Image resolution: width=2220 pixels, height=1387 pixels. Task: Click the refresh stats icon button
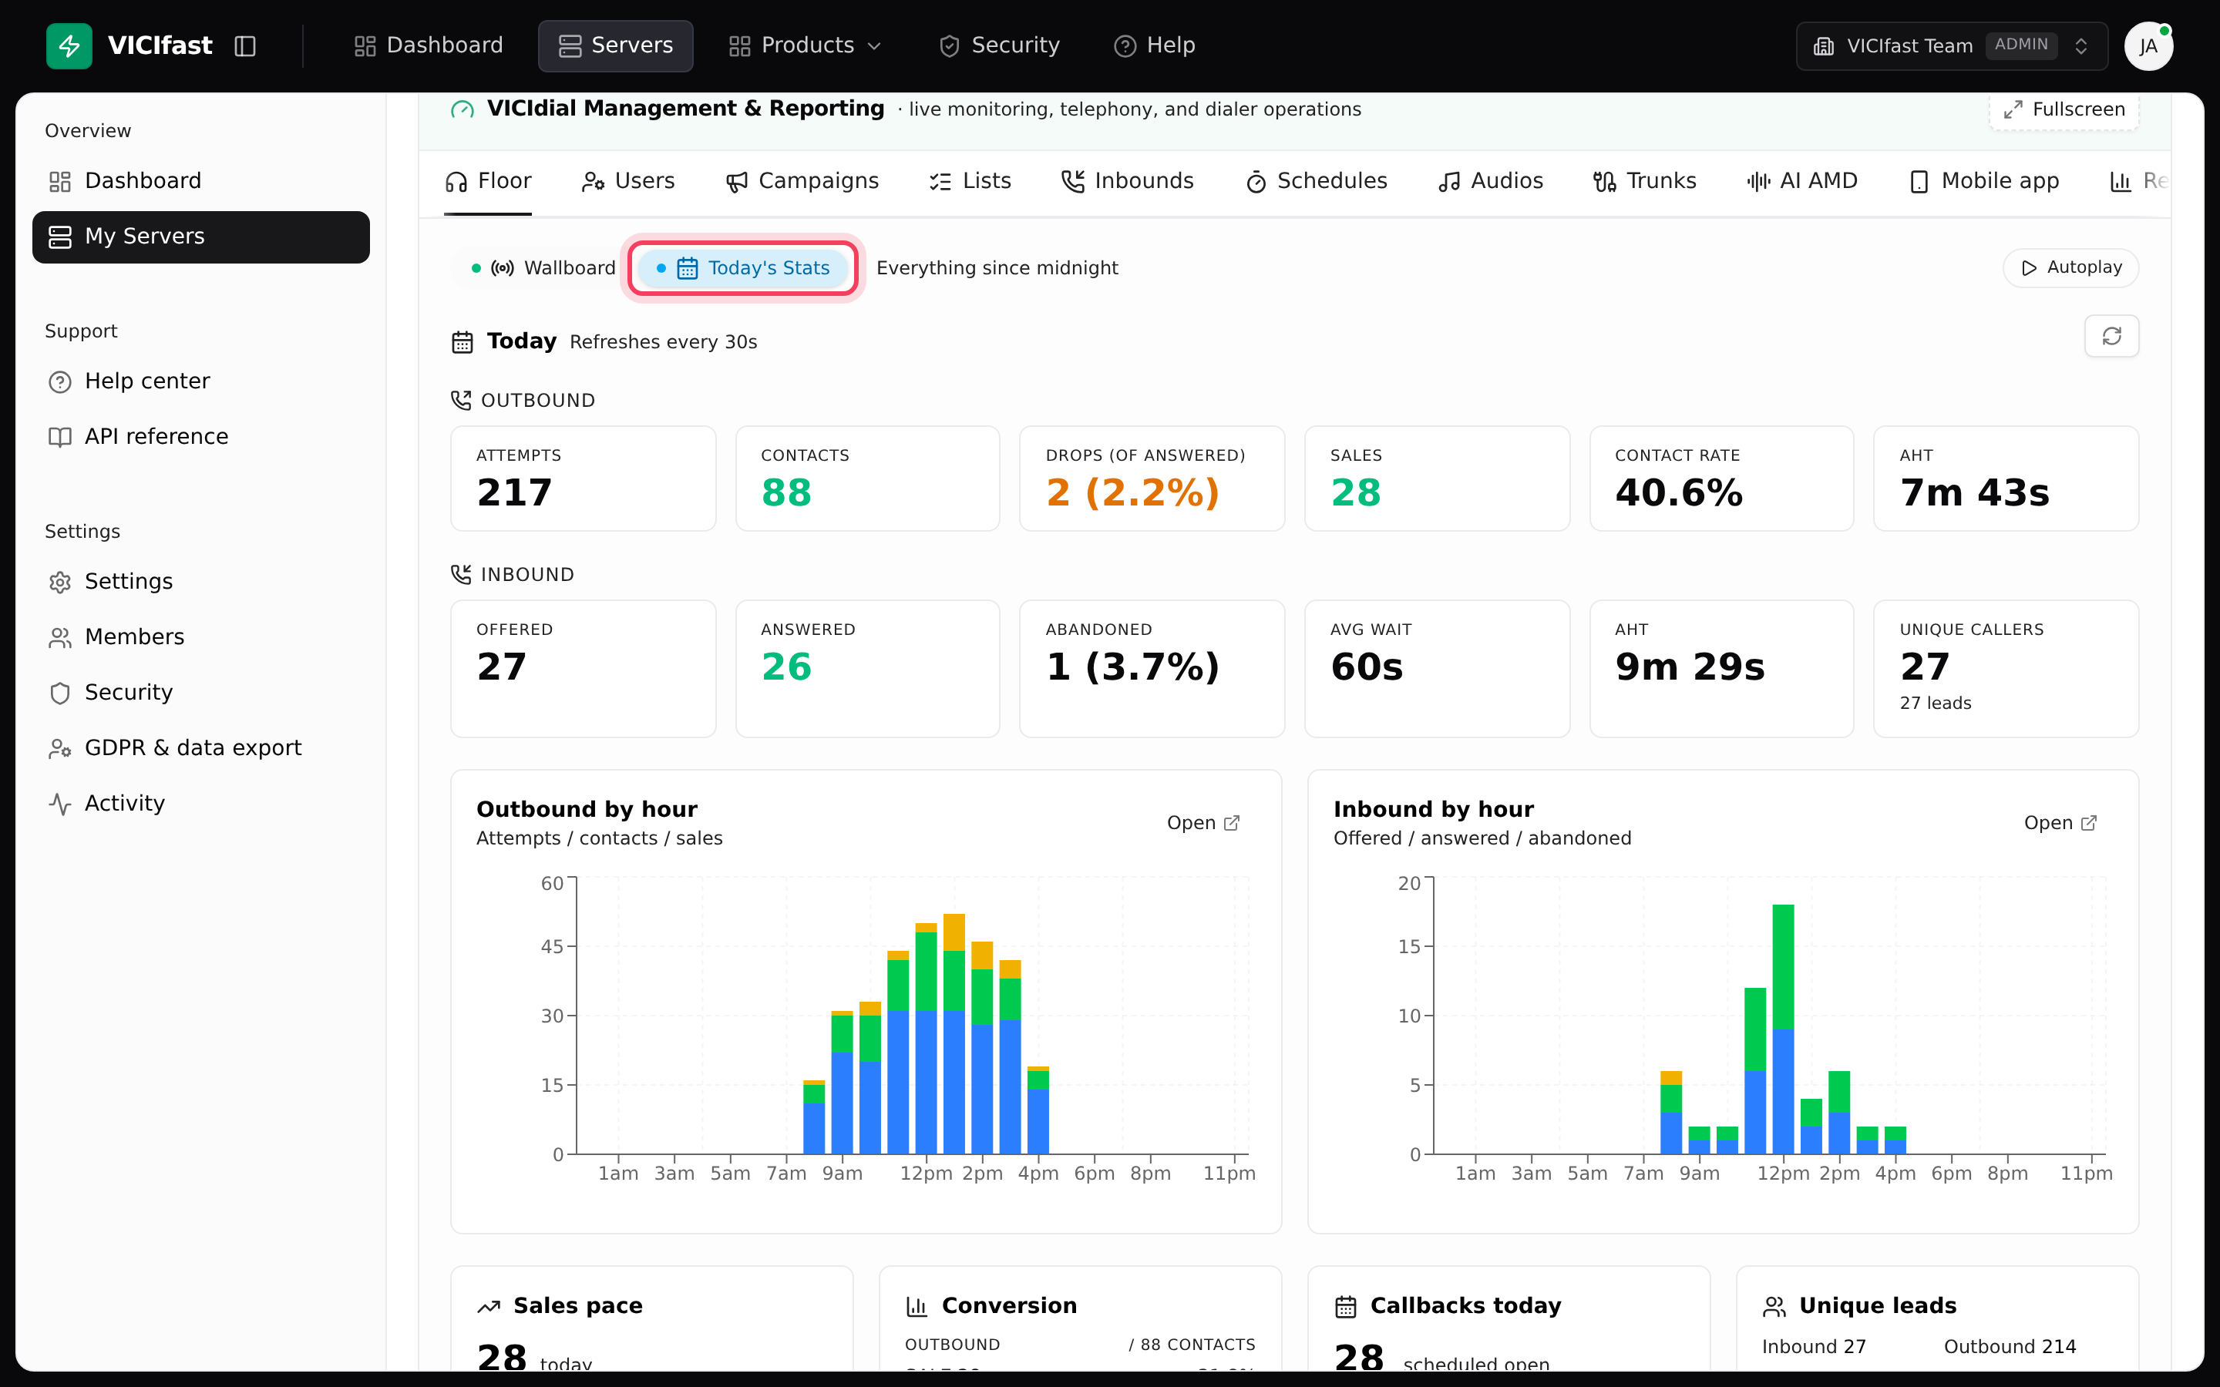click(x=2111, y=336)
